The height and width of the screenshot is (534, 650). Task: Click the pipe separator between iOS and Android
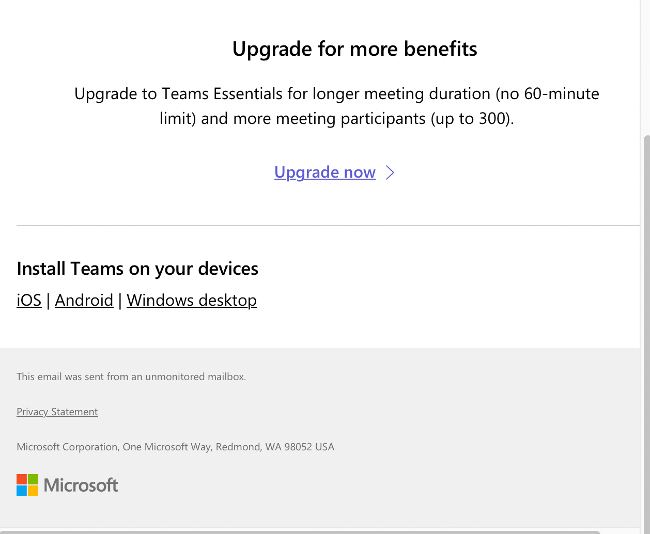click(x=48, y=300)
